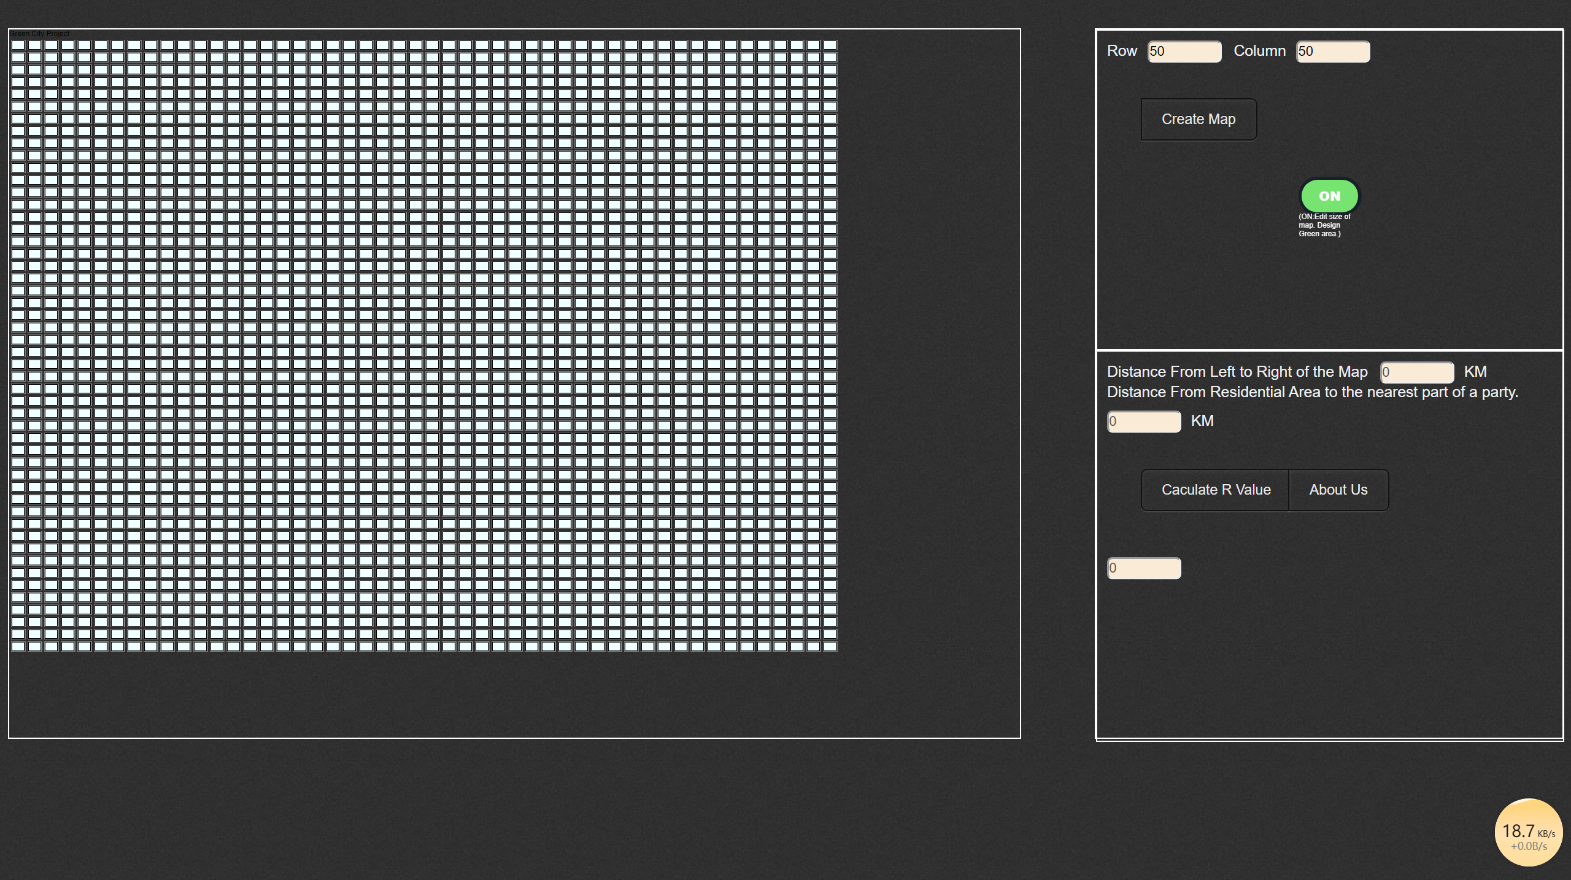Click the second cell in the leftmost column
The height and width of the screenshot is (880, 1571).
(x=18, y=57)
